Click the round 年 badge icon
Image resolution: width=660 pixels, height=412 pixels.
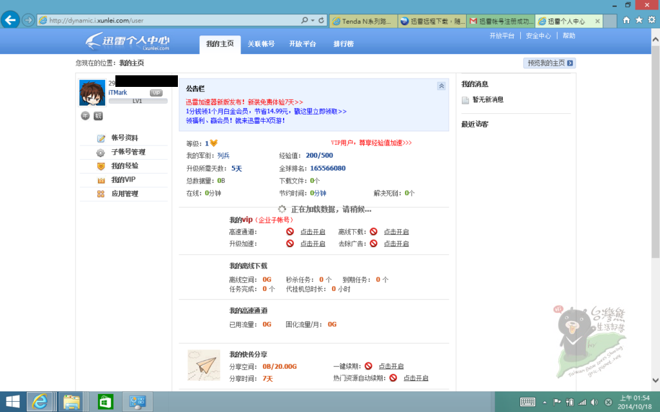[86, 116]
